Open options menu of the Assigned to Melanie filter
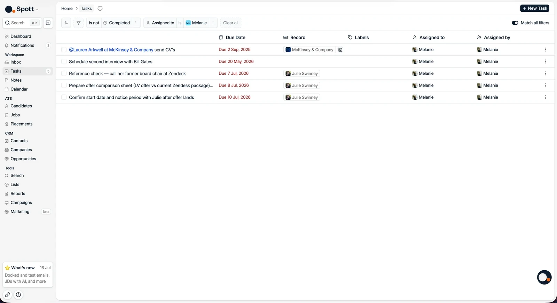 213,23
